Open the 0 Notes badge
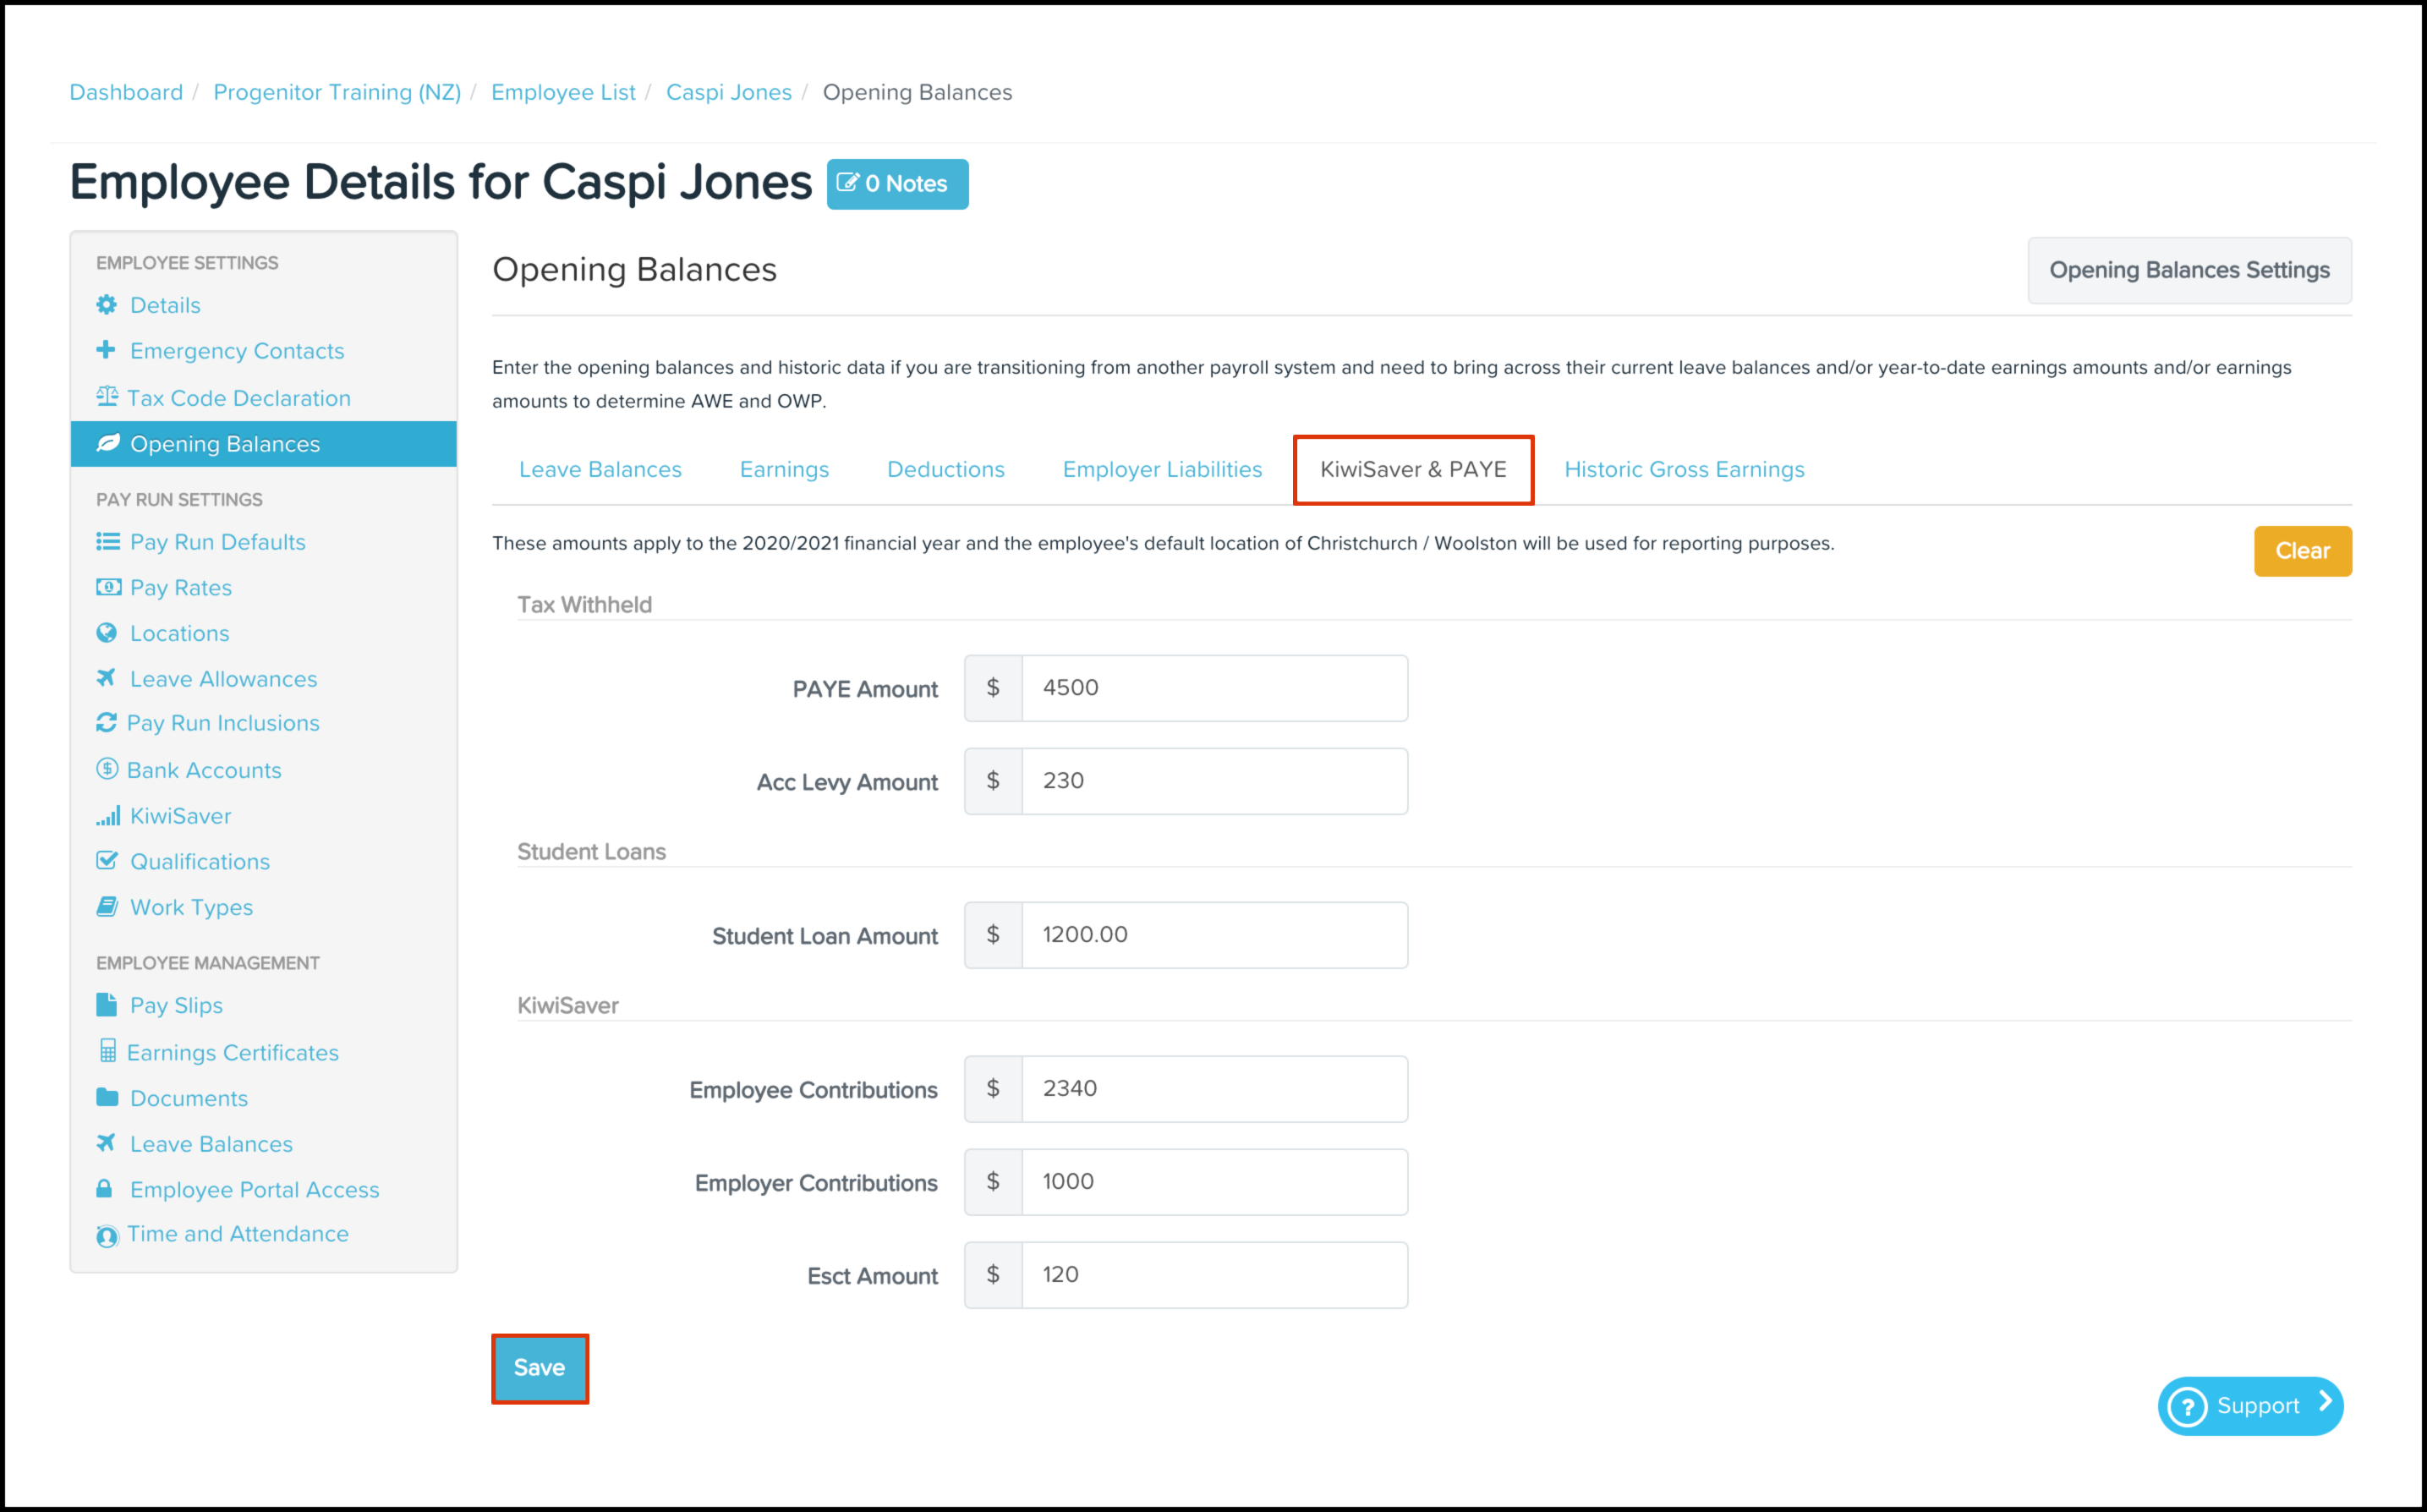The height and width of the screenshot is (1512, 2427). click(897, 184)
